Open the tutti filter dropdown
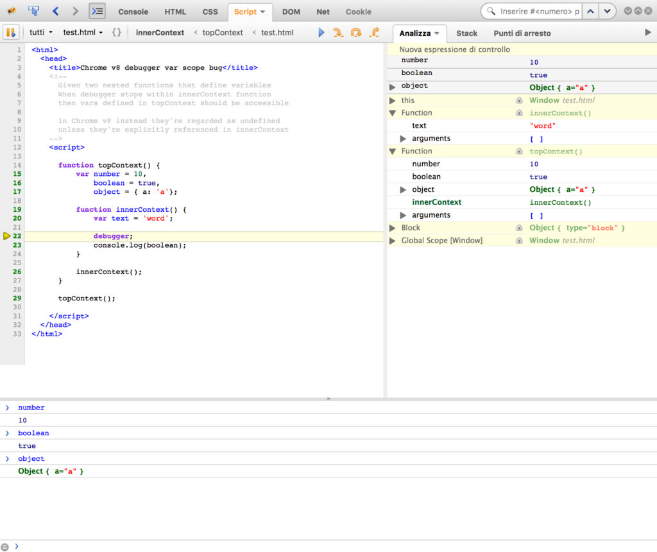The width and height of the screenshot is (657, 552). click(x=41, y=32)
